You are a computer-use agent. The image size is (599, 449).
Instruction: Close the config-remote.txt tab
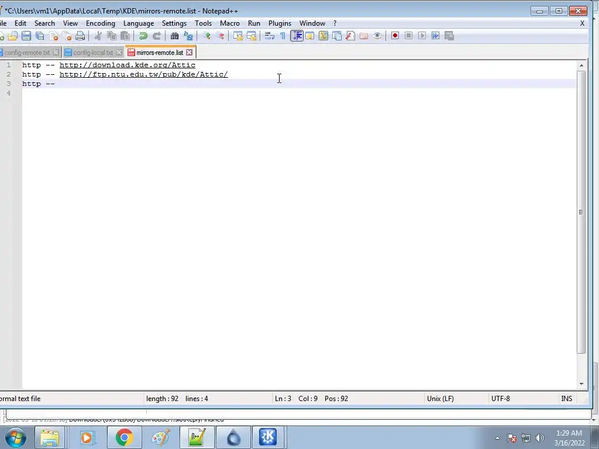click(x=56, y=53)
